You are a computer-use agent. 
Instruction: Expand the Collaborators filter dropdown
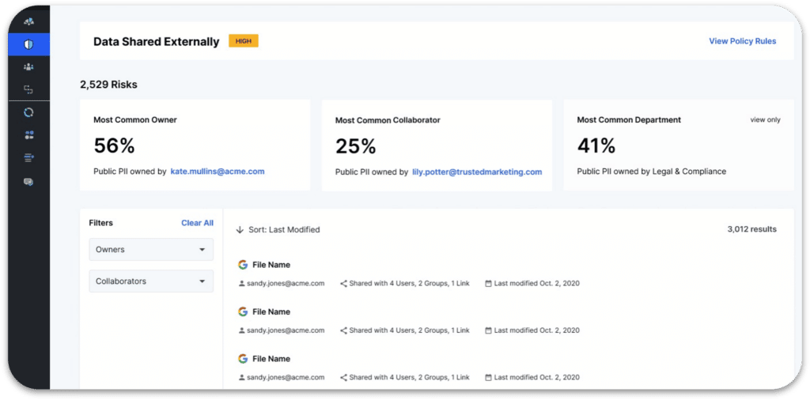(151, 281)
